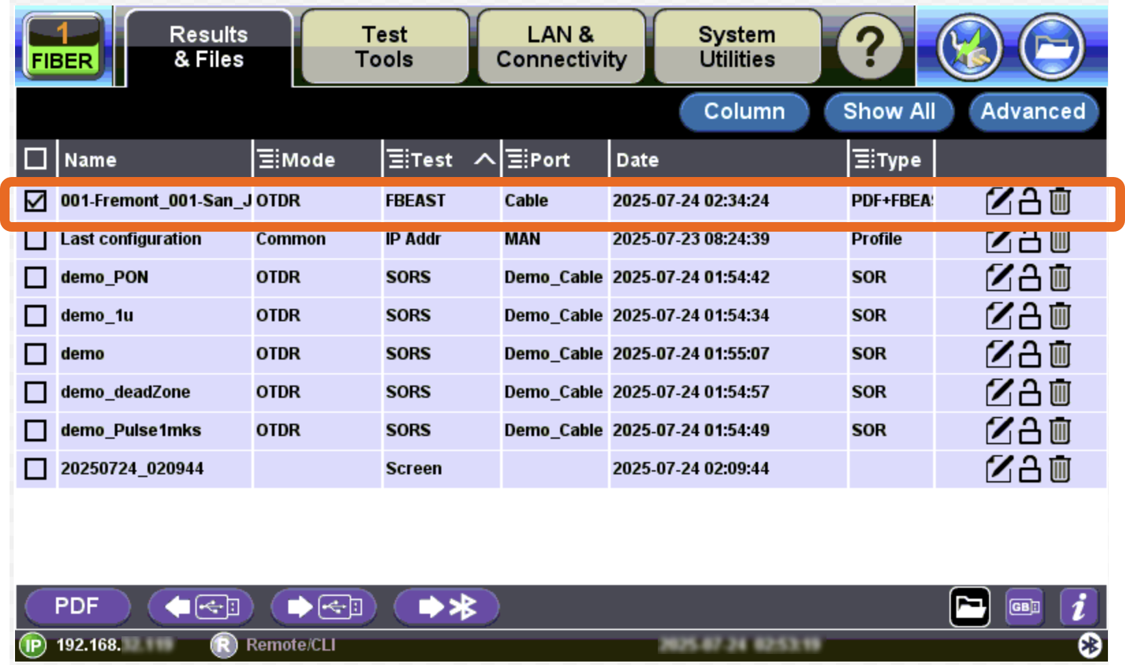This screenshot has width=1125, height=665.
Task: Send files via Bluetooth arrow button
Action: [447, 607]
